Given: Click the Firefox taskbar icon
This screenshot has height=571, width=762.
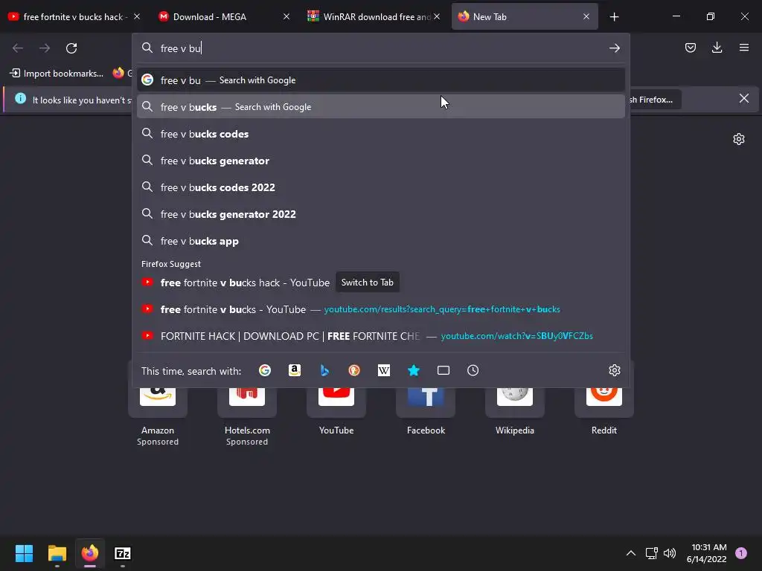Looking at the screenshot, I should (x=90, y=553).
